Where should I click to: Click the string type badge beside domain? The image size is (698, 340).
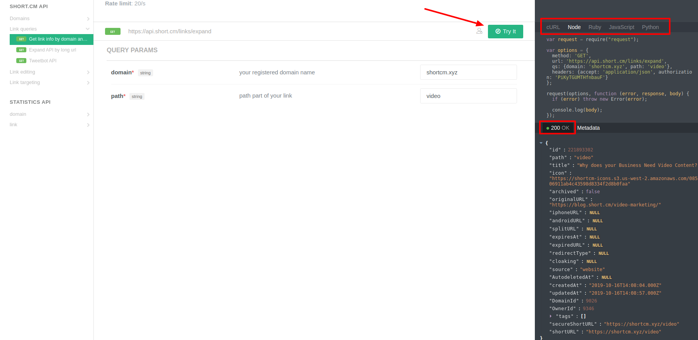click(145, 73)
